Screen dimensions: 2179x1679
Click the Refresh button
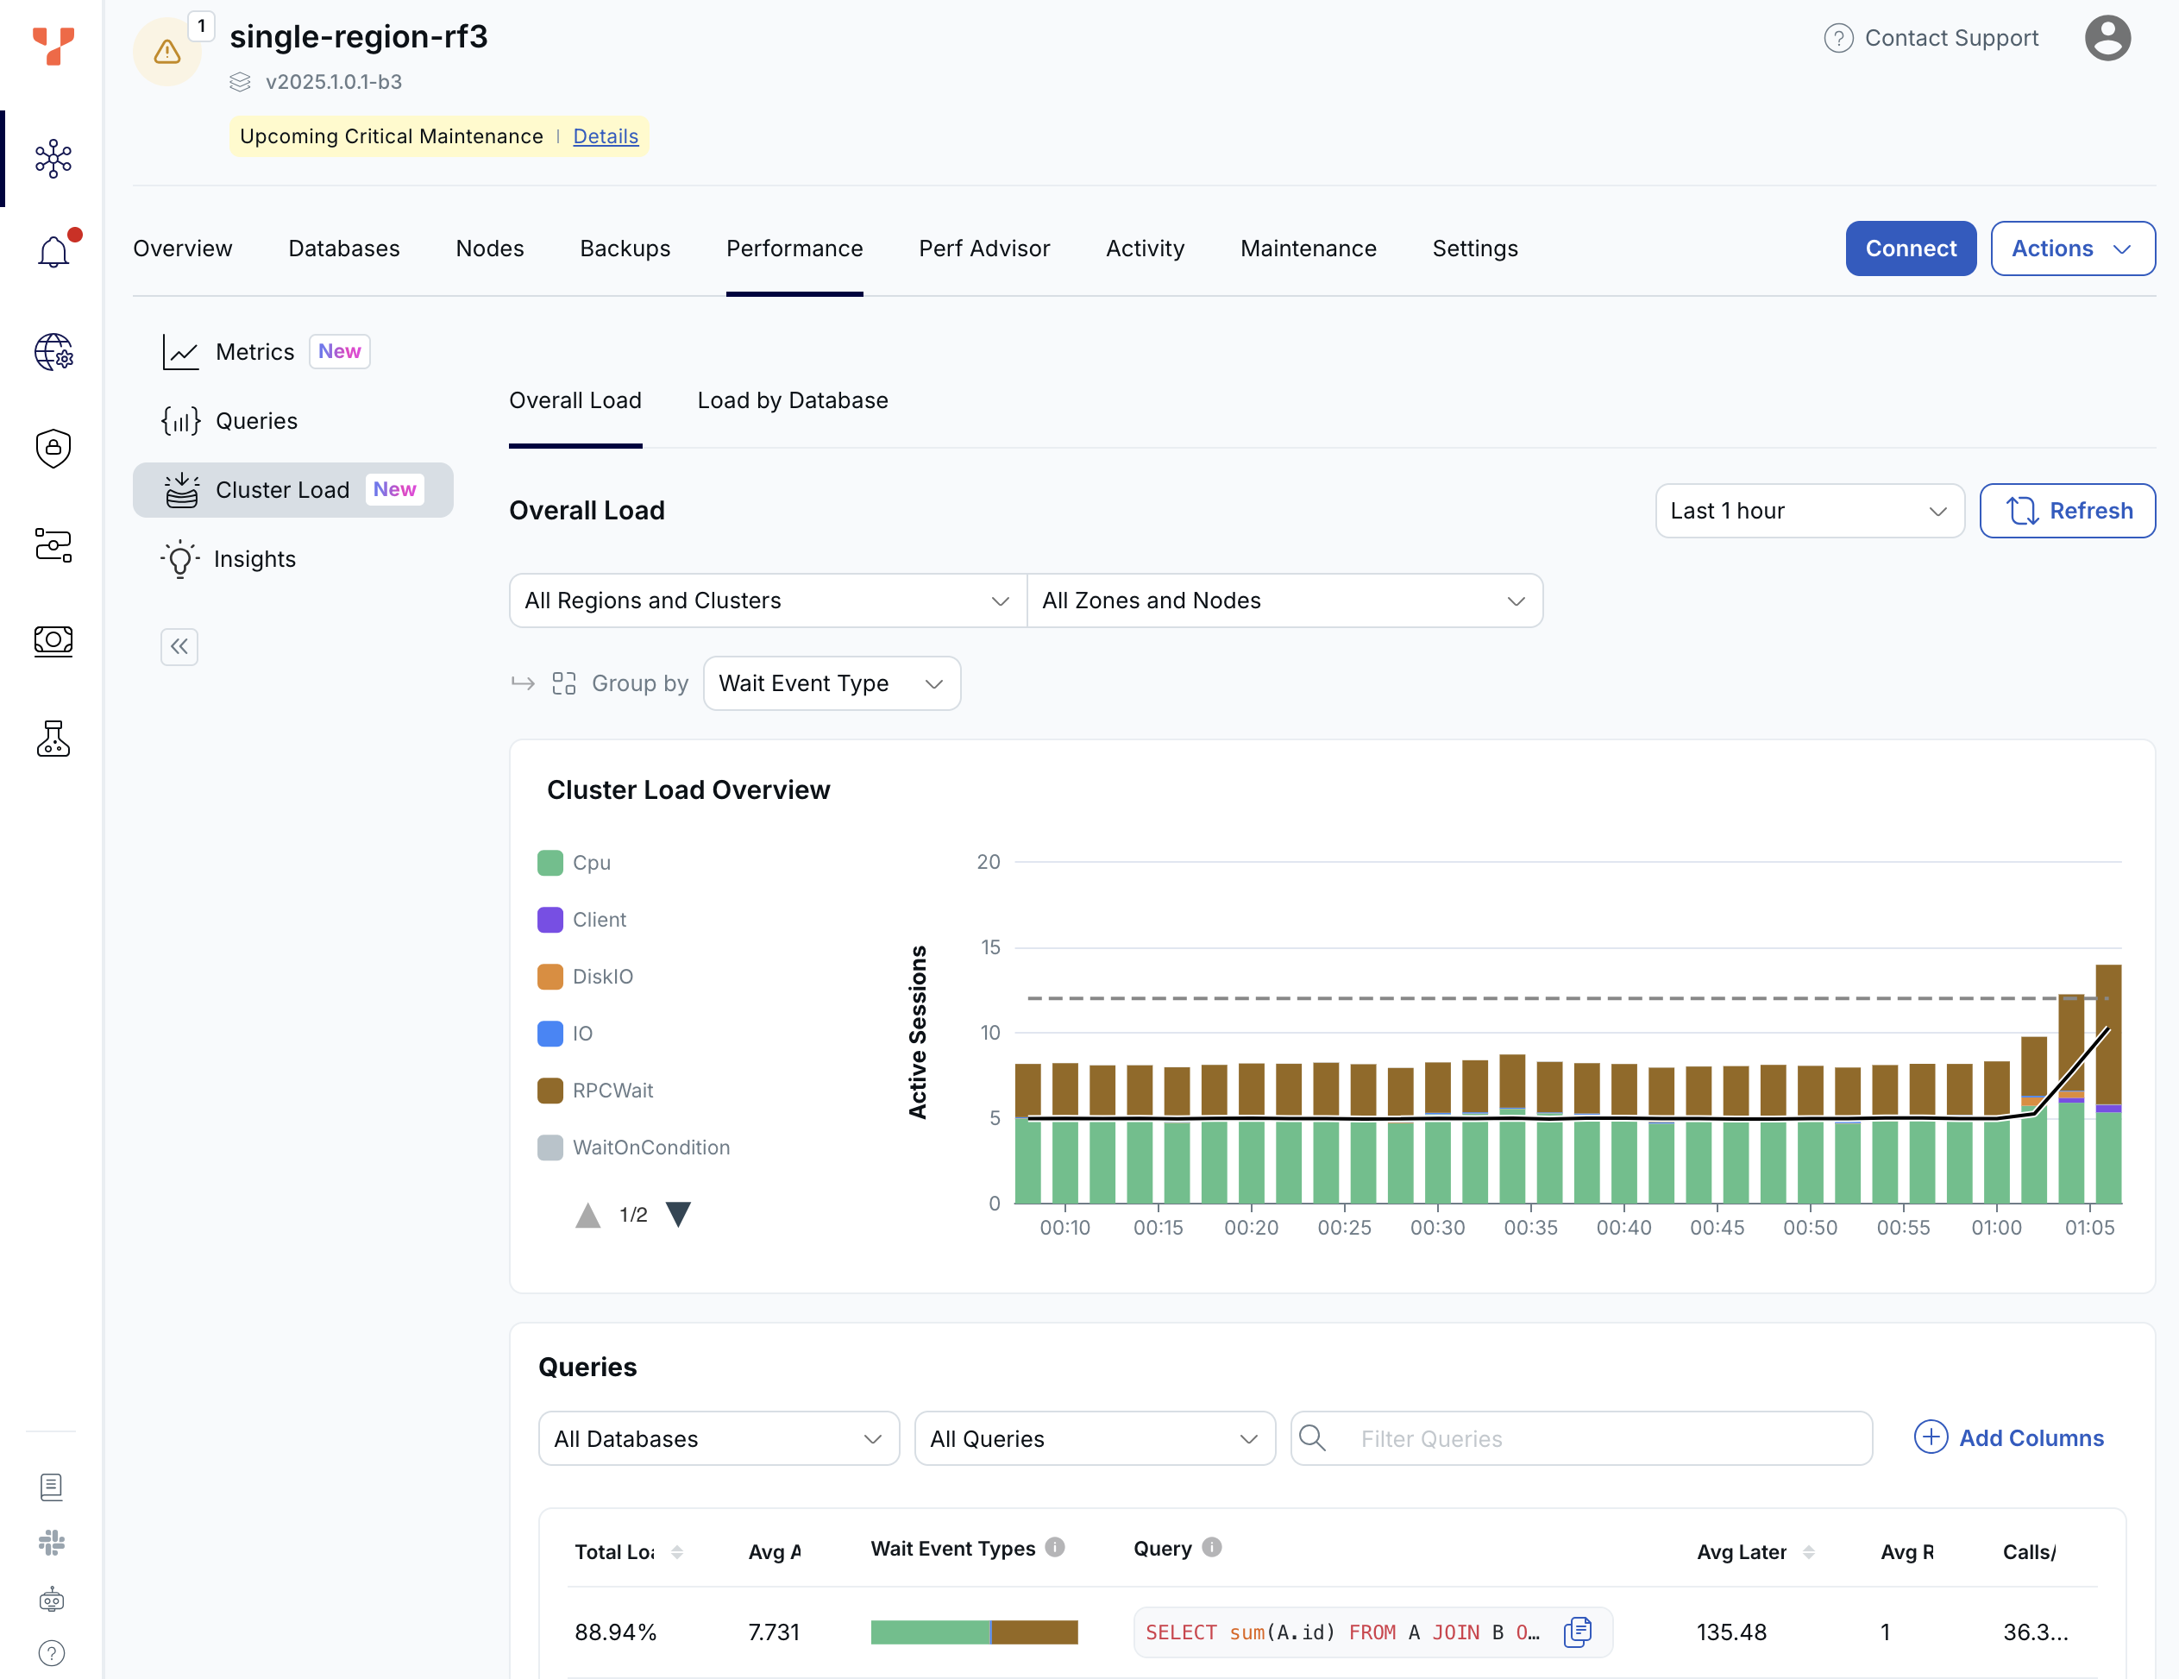click(2067, 511)
